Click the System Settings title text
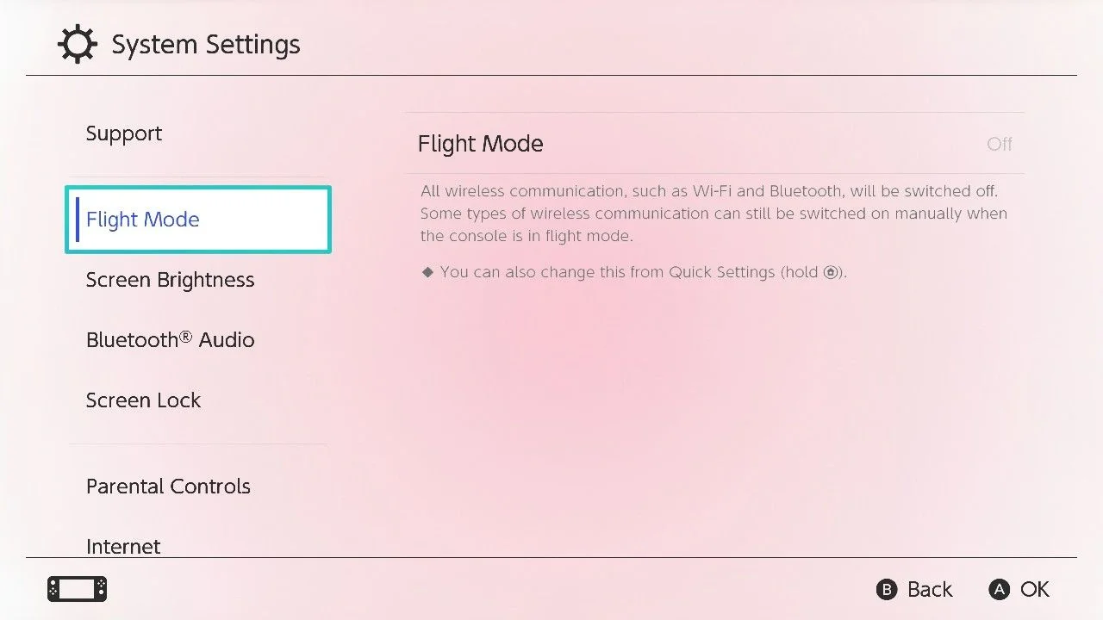The width and height of the screenshot is (1103, 620). coord(206,45)
